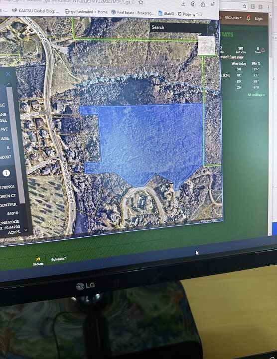Expand Resources dropdown in back window
Image resolution: width=277 pixels, height=359 pixels.
pyautogui.click(x=233, y=17)
